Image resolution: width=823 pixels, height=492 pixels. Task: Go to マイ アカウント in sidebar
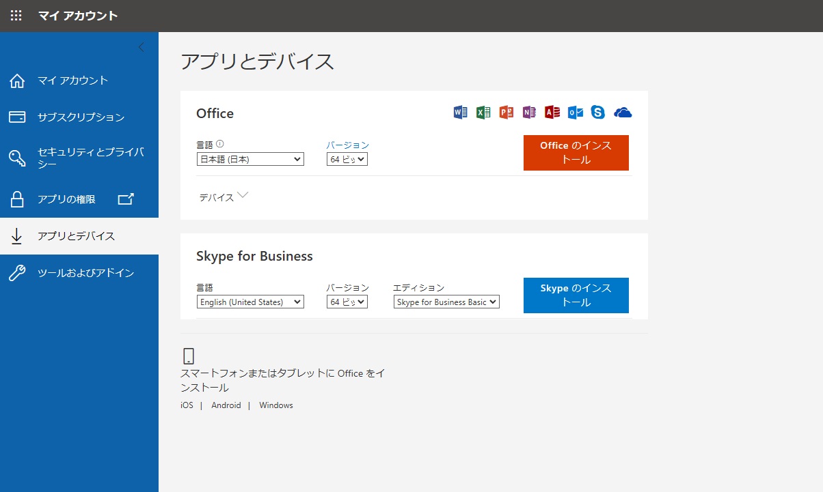(x=79, y=81)
